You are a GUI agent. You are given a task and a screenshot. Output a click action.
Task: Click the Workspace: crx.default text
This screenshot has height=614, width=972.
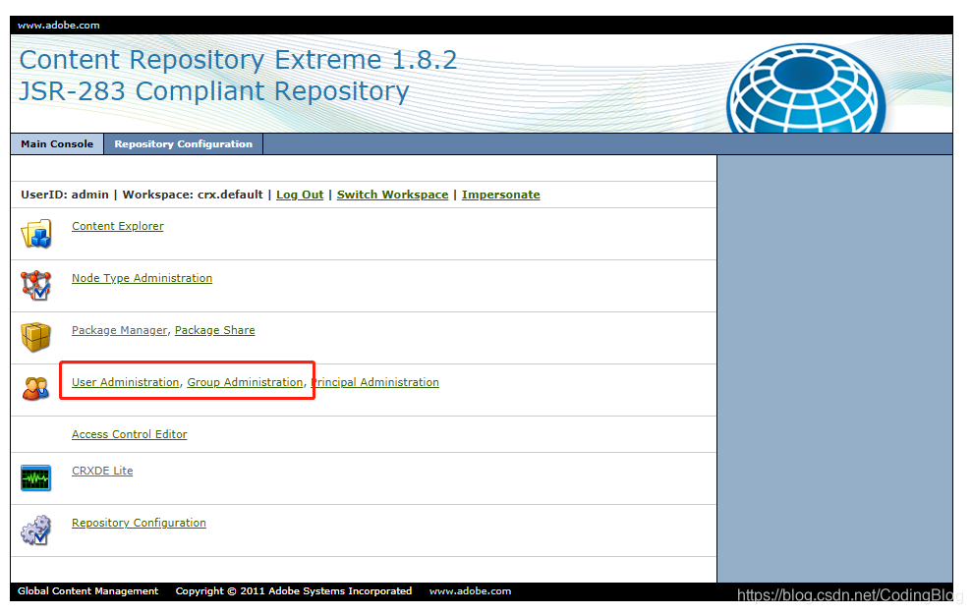193,195
